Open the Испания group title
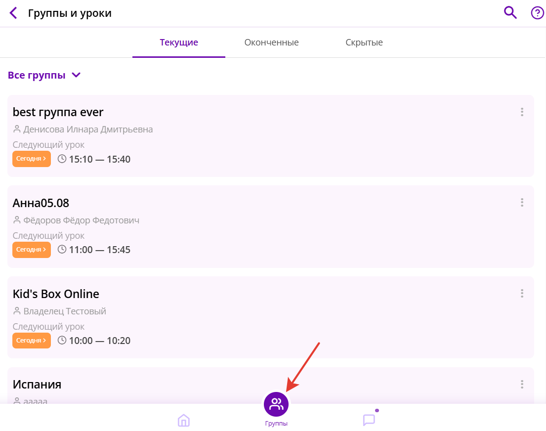This screenshot has height=431, width=546. [x=37, y=385]
